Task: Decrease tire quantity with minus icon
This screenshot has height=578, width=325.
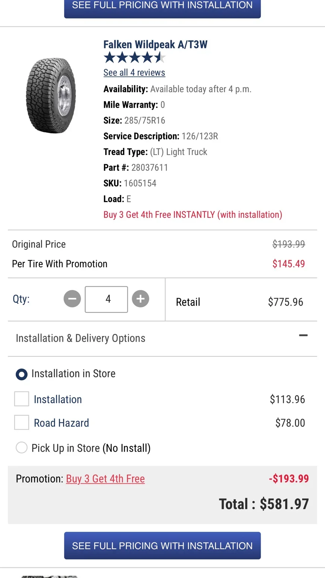Action: pos(72,299)
